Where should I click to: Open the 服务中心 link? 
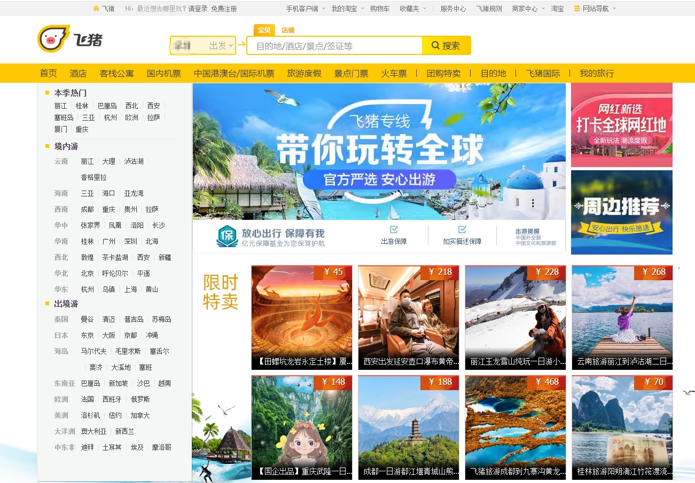453,9
